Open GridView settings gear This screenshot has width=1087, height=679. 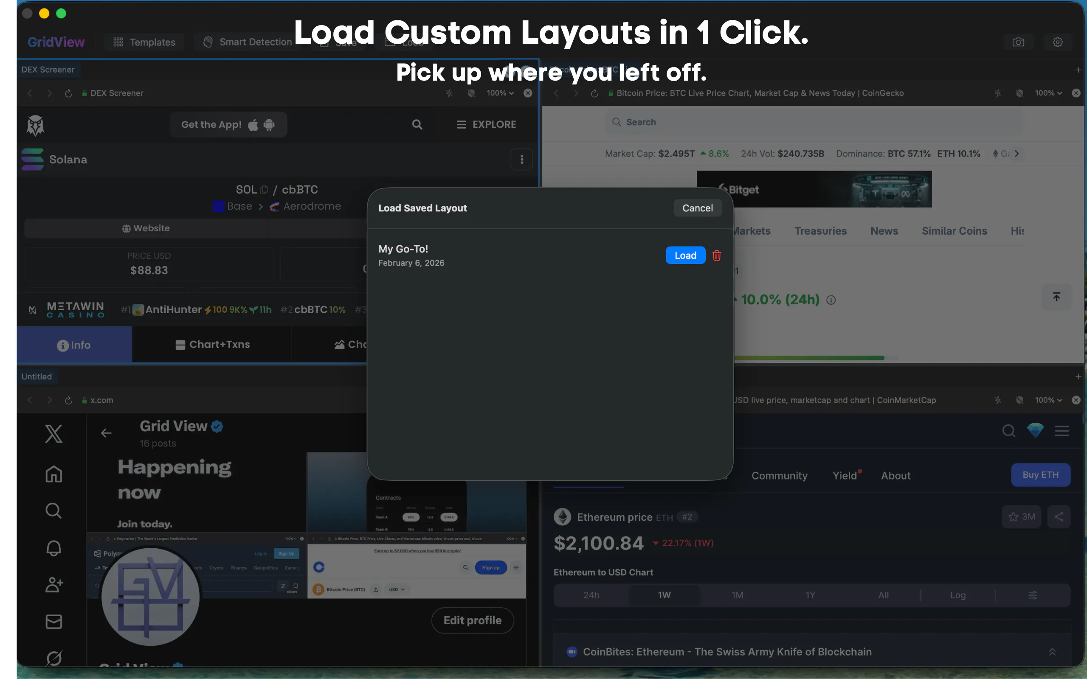coord(1057,42)
